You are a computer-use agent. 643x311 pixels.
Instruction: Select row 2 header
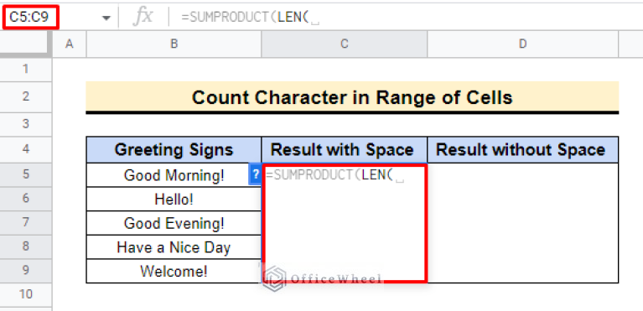pyautogui.click(x=26, y=97)
